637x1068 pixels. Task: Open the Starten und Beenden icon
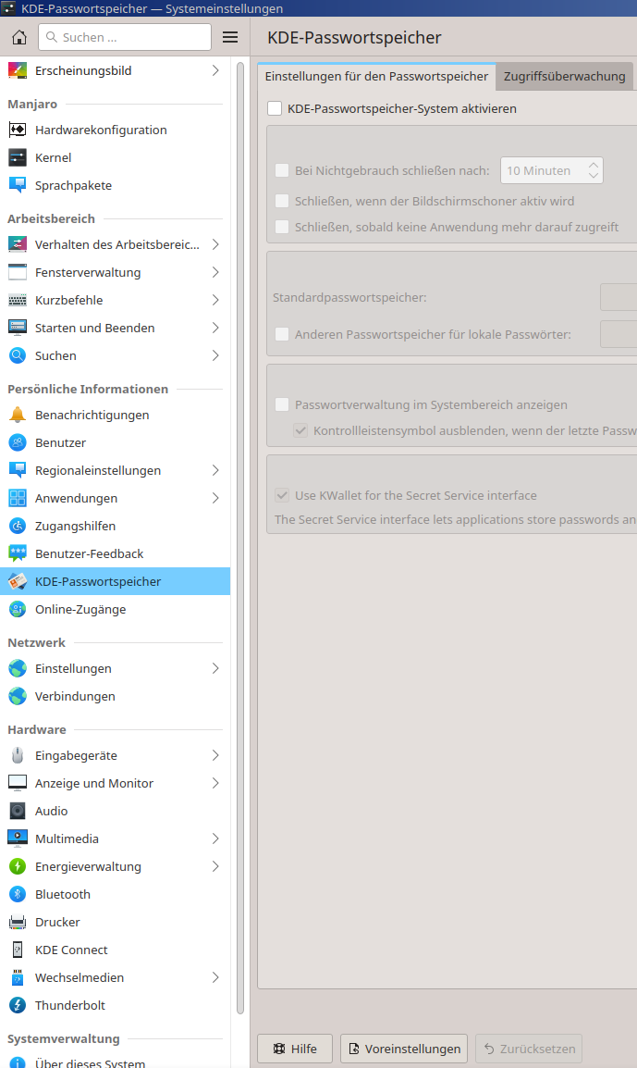pyautogui.click(x=18, y=328)
